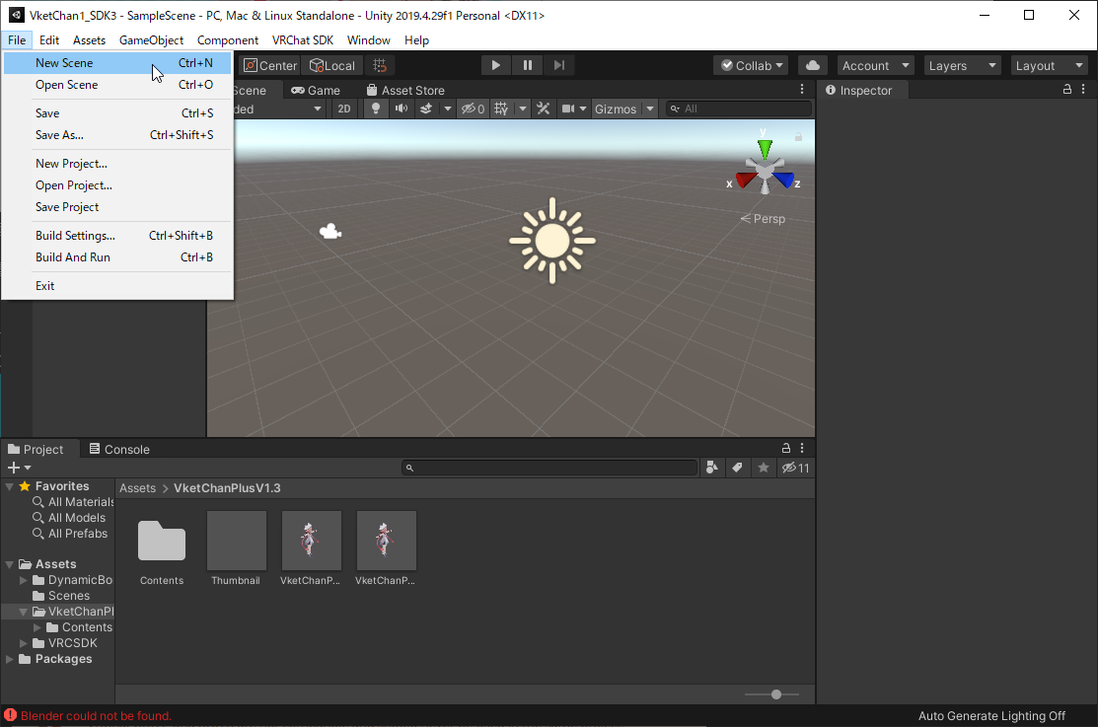
Task: Enable 2D view mode in Scene
Action: tap(344, 109)
